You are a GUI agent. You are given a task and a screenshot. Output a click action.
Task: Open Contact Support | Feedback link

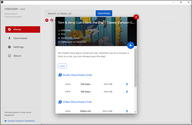(21, 121)
